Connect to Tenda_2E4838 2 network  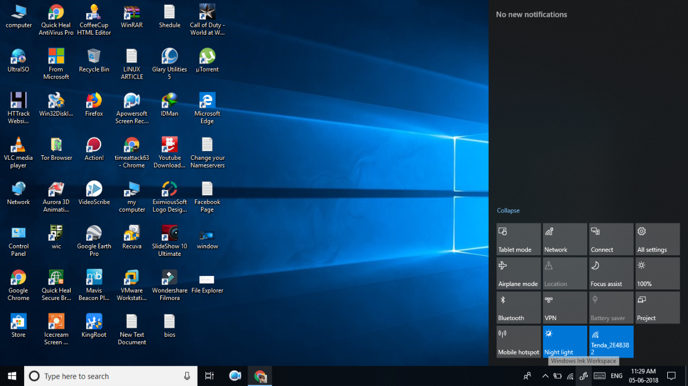point(611,341)
